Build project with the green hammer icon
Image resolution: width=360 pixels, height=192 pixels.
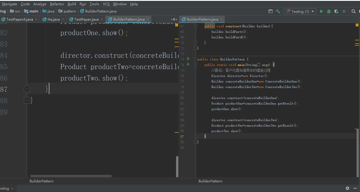[x=278, y=11]
